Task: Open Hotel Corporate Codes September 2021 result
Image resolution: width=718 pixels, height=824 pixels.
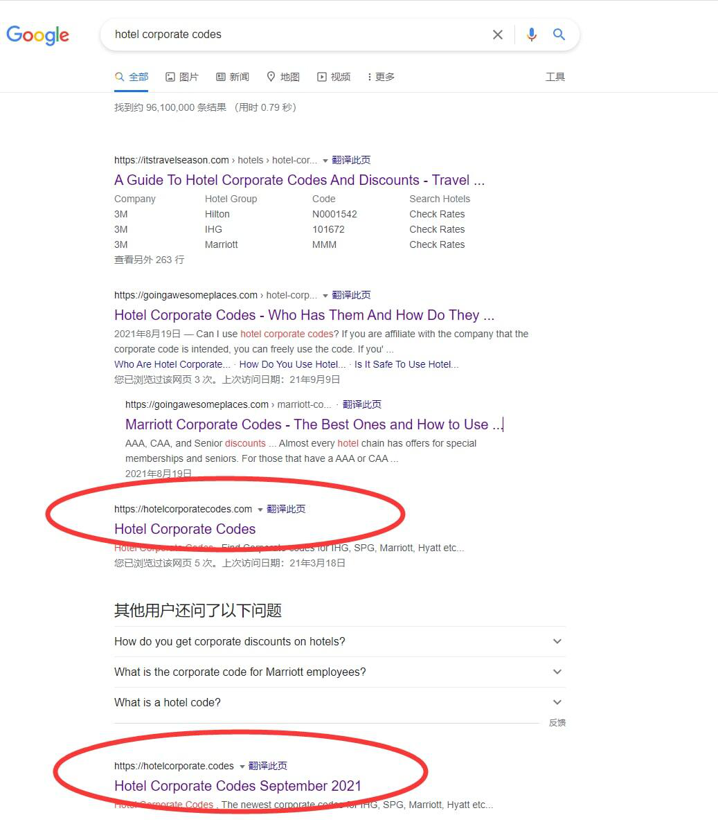Action: pos(237,786)
